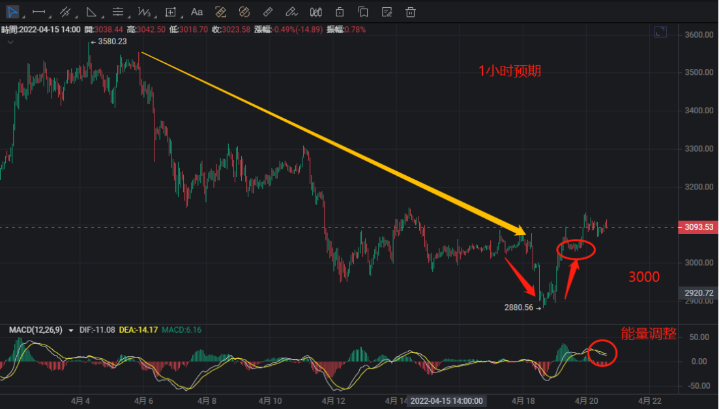Open the parallel channel tool submenu arrow

(x=76, y=17)
